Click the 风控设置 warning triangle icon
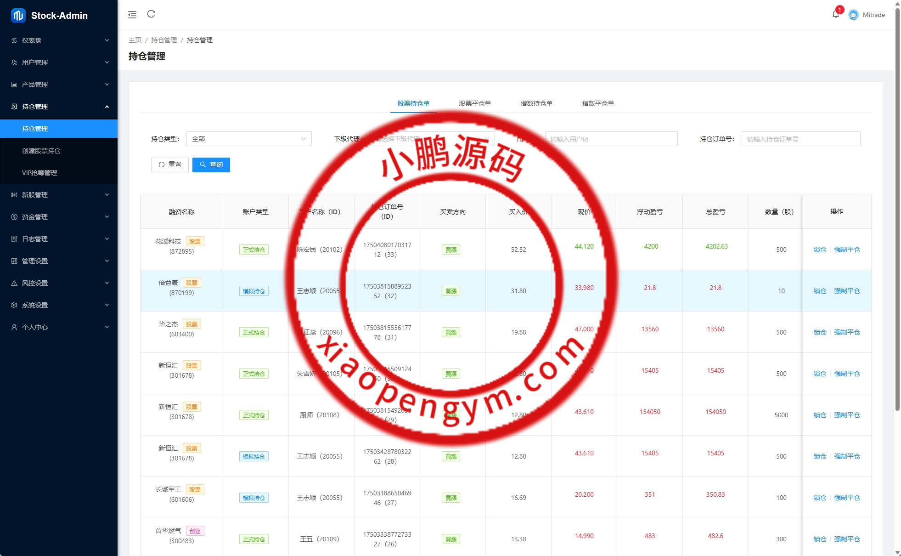901x556 pixels. tap(14, 283)
